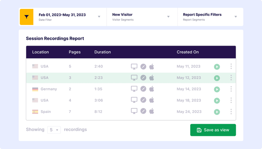The image size is (262, 149).
Task: Change the number of recordings shown
Action: point(54,130)
